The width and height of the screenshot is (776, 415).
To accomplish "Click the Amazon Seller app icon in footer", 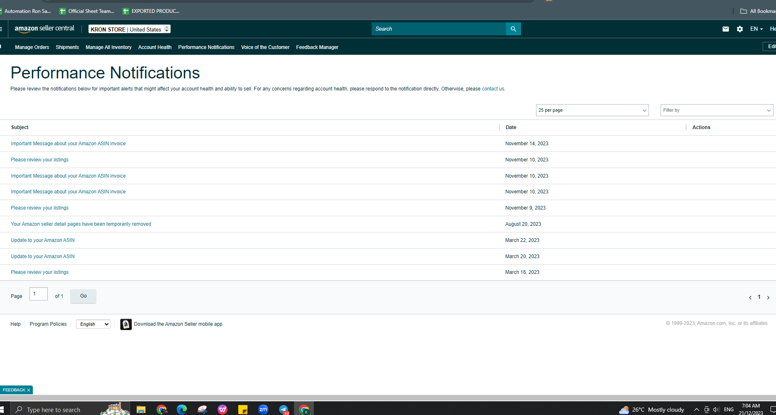I will tap(126, 324).
